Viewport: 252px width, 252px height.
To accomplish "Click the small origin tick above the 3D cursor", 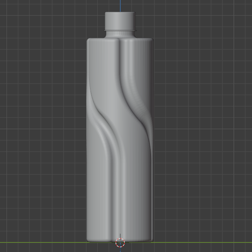I will click(x=120, y=236).
